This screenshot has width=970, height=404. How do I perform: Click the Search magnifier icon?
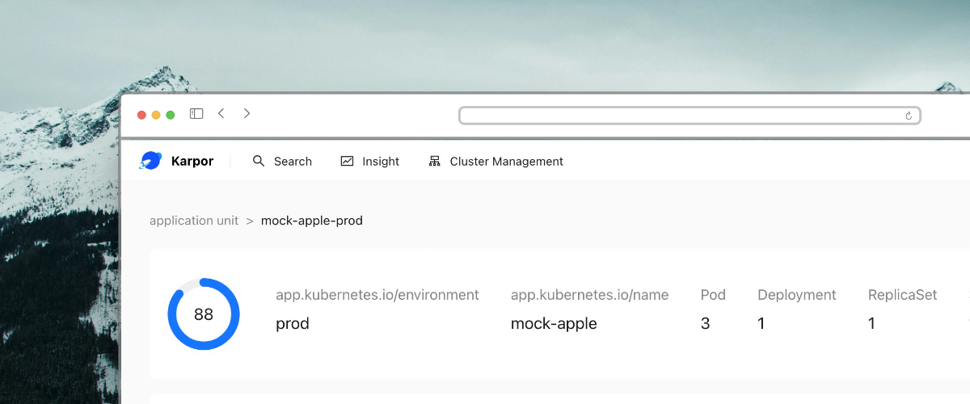click(x=259, y=161)
